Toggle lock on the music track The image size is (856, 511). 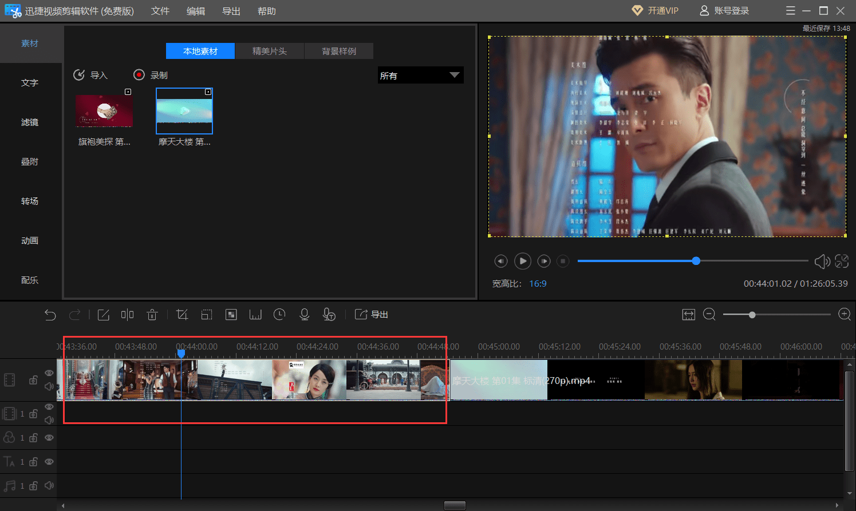coord(34,486)
